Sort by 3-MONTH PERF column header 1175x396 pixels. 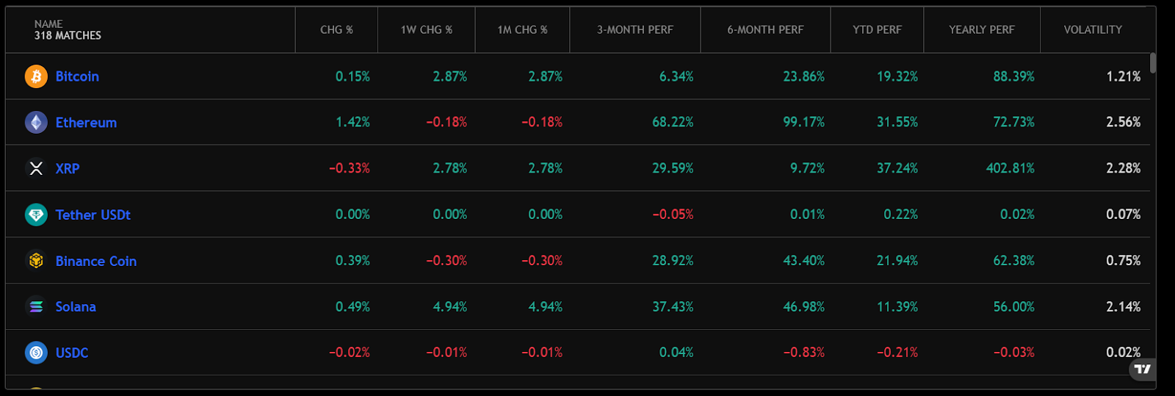click(x=634, y=30)
